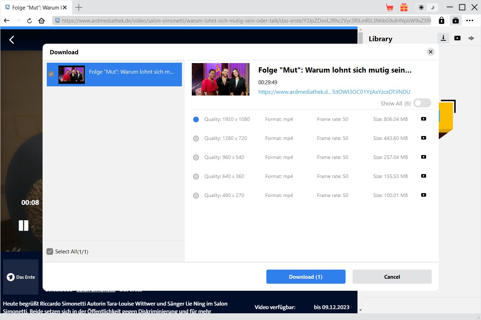Open the three-dot more options menu
Image resolution: width=481 pixels, height=320 pixels.
pyautogui.click(x=470, y=20)
